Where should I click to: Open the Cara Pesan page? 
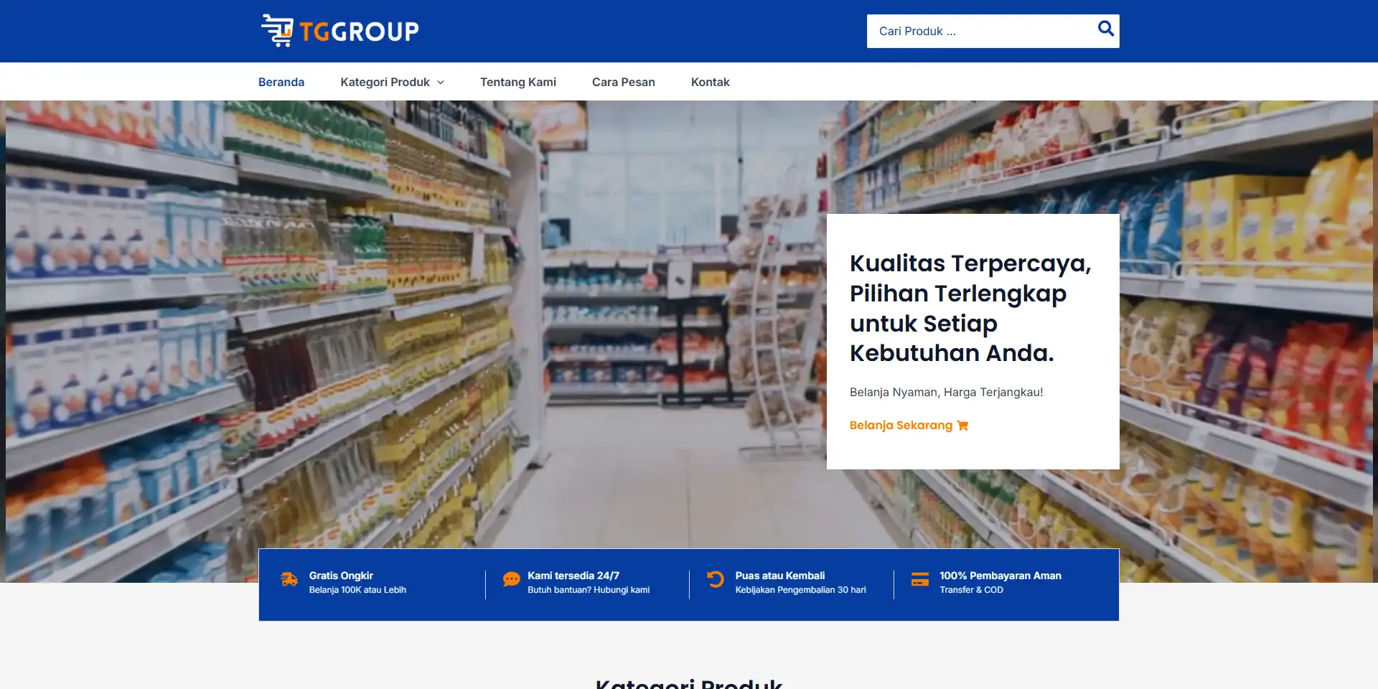624,82
